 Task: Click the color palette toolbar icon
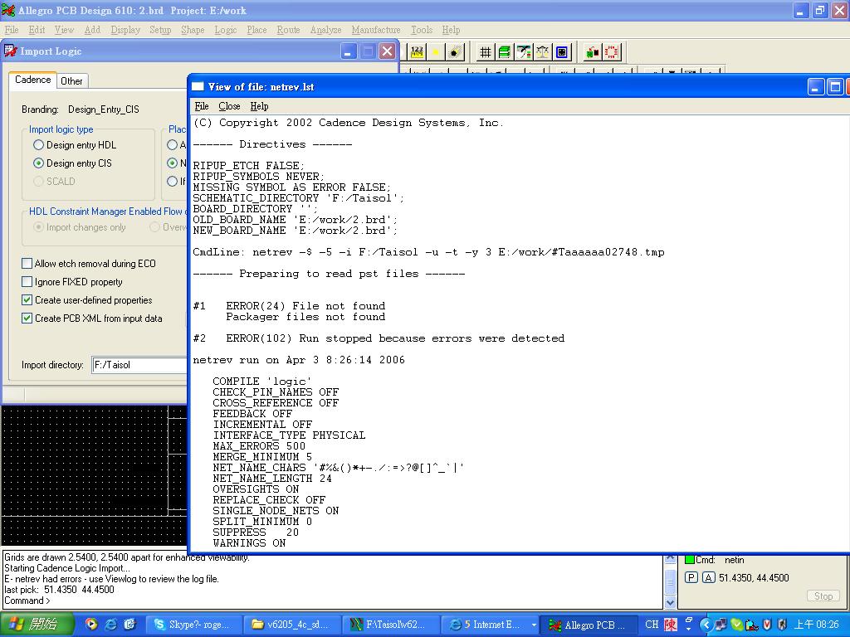524,52
